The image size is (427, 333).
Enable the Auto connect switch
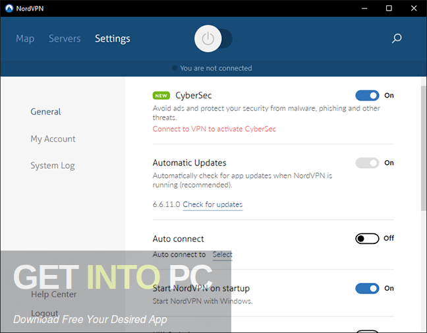pos(367,239)
